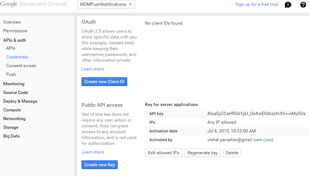309x176 pixels.
Task: Expand the Storage section
Action: pos(11,127)
